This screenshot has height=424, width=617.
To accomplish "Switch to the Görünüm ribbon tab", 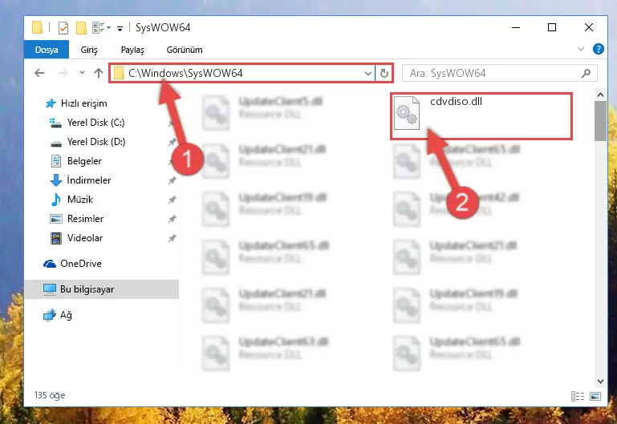I will [x=185, y=50].
